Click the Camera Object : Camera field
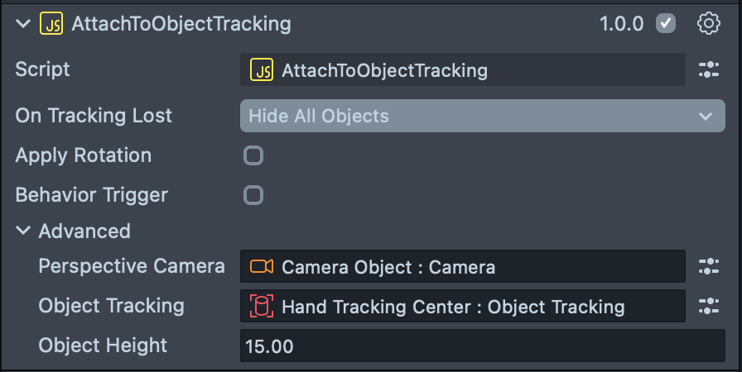Screen dimensions: 742x372 click(x=464, y=266)
